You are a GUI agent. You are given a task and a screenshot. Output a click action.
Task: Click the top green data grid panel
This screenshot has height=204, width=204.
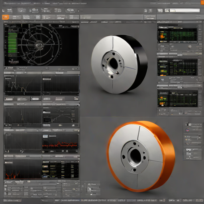[177, 35]
